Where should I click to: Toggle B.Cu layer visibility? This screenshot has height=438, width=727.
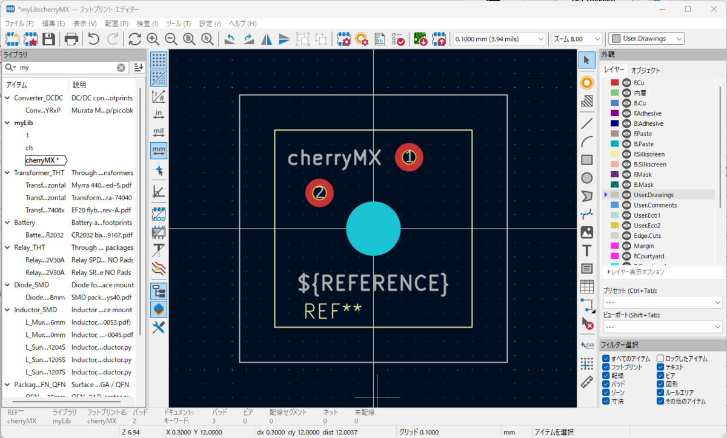(x=626, y=103)
